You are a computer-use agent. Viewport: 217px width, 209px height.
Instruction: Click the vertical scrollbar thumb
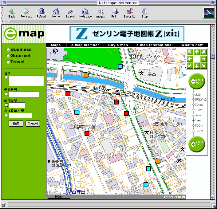pyautogui.click(x=213, y=56)
